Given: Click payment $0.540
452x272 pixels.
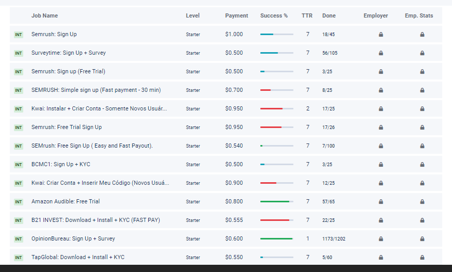Looking at the screenshot, I should point(234,146).
